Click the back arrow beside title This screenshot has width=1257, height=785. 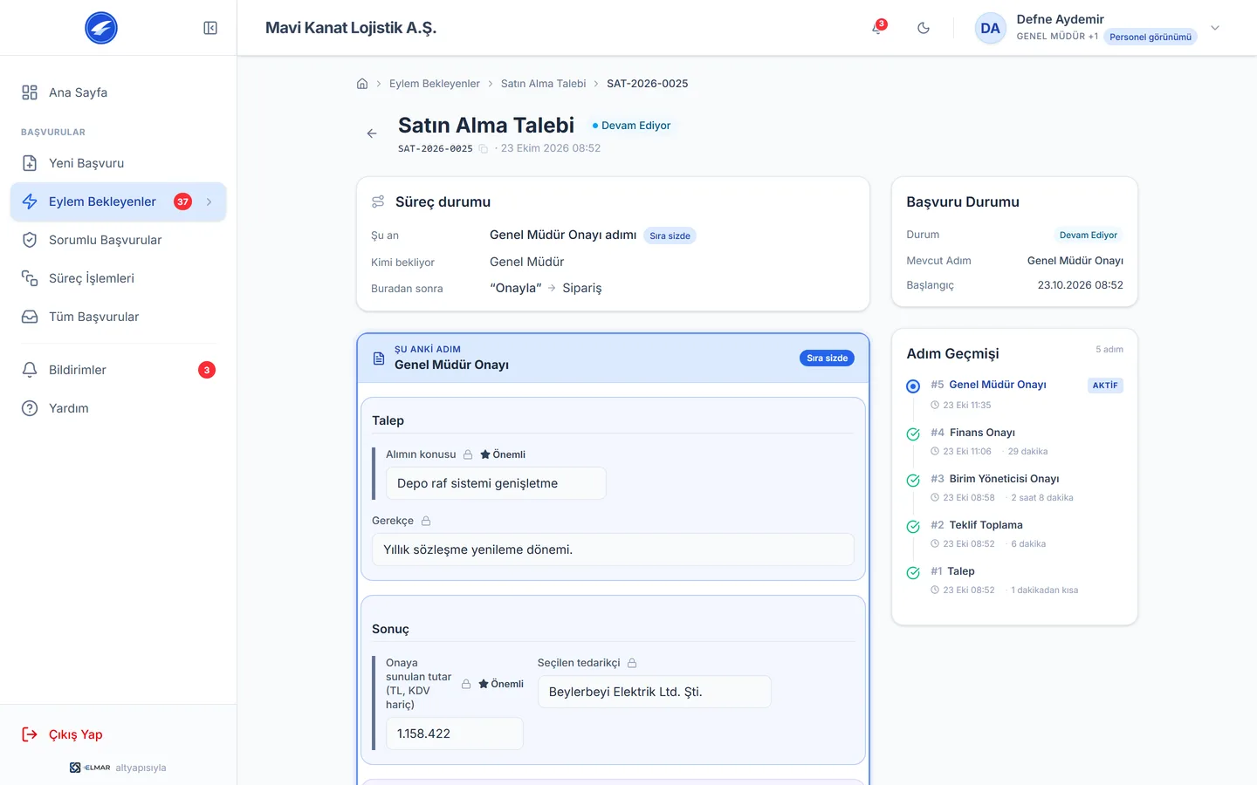[x=372, y=133]
